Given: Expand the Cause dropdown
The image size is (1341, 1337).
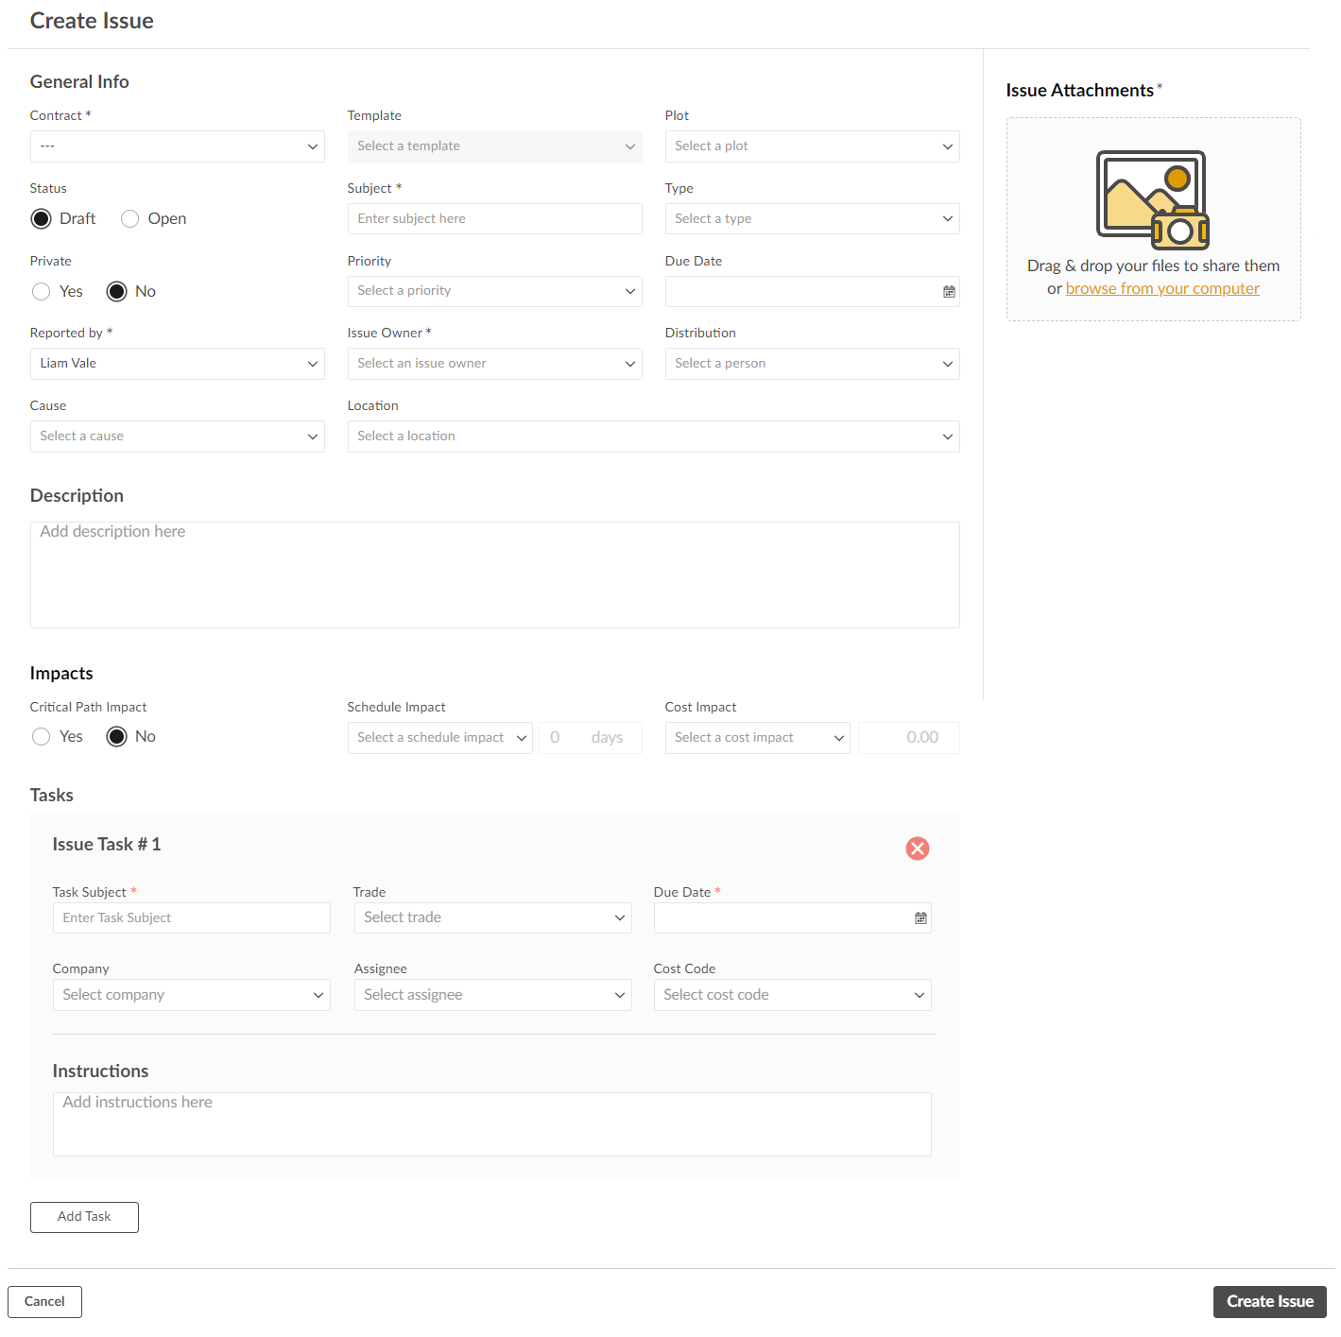Looking at the screenshot, I should [178, 437].
